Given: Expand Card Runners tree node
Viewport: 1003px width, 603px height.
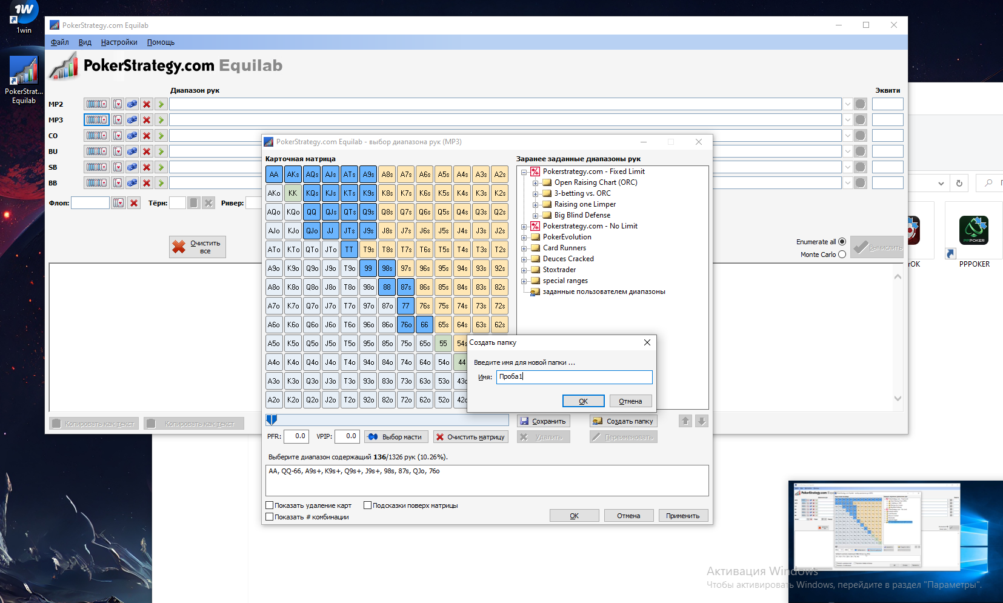Looking at the screenshot, I should [x=524, y=248].
